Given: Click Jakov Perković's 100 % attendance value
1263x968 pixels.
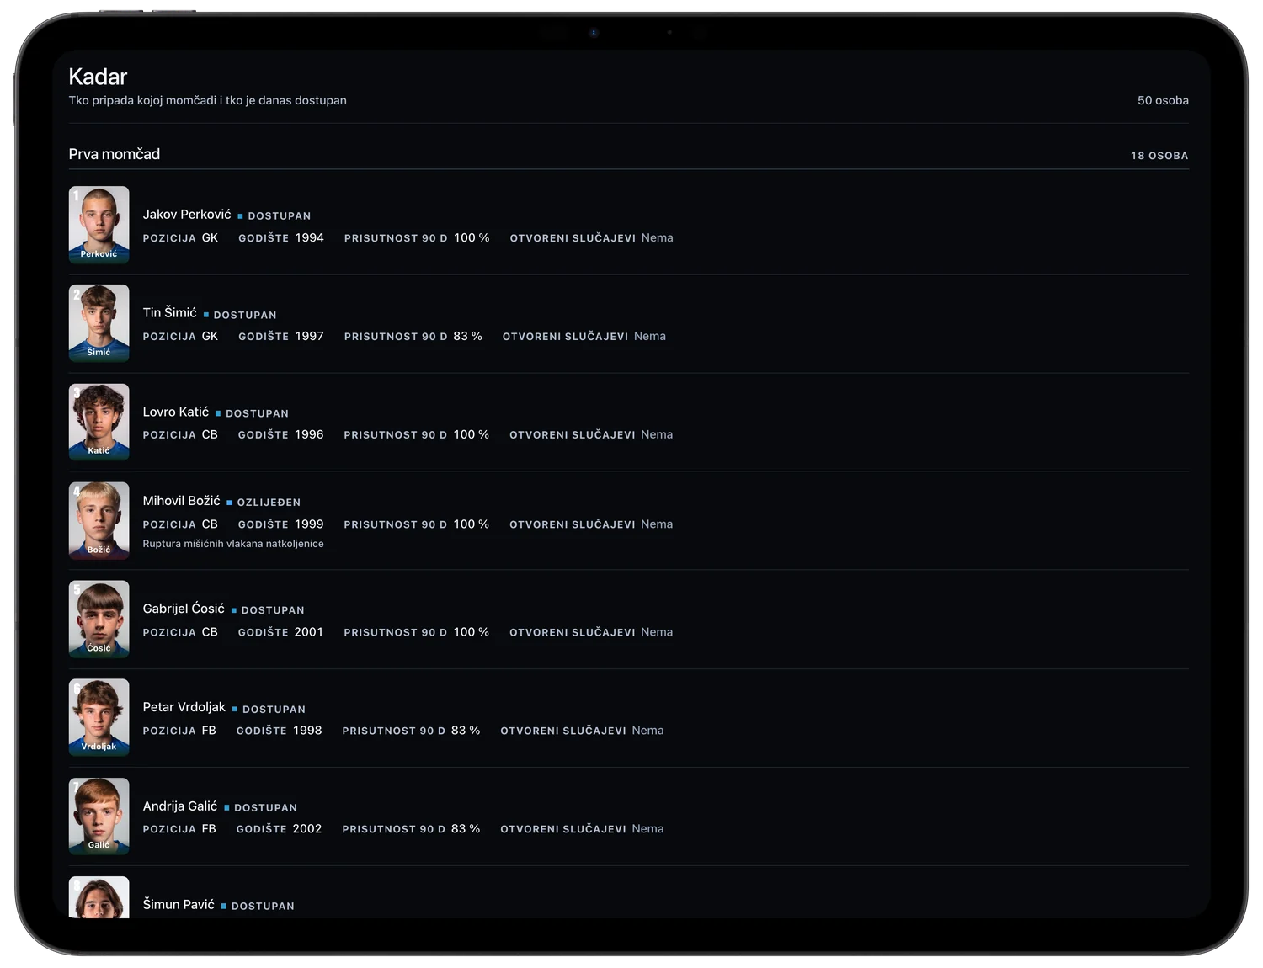Looking at the screenshot, I should pyautogui.click(x=472, y=238).
